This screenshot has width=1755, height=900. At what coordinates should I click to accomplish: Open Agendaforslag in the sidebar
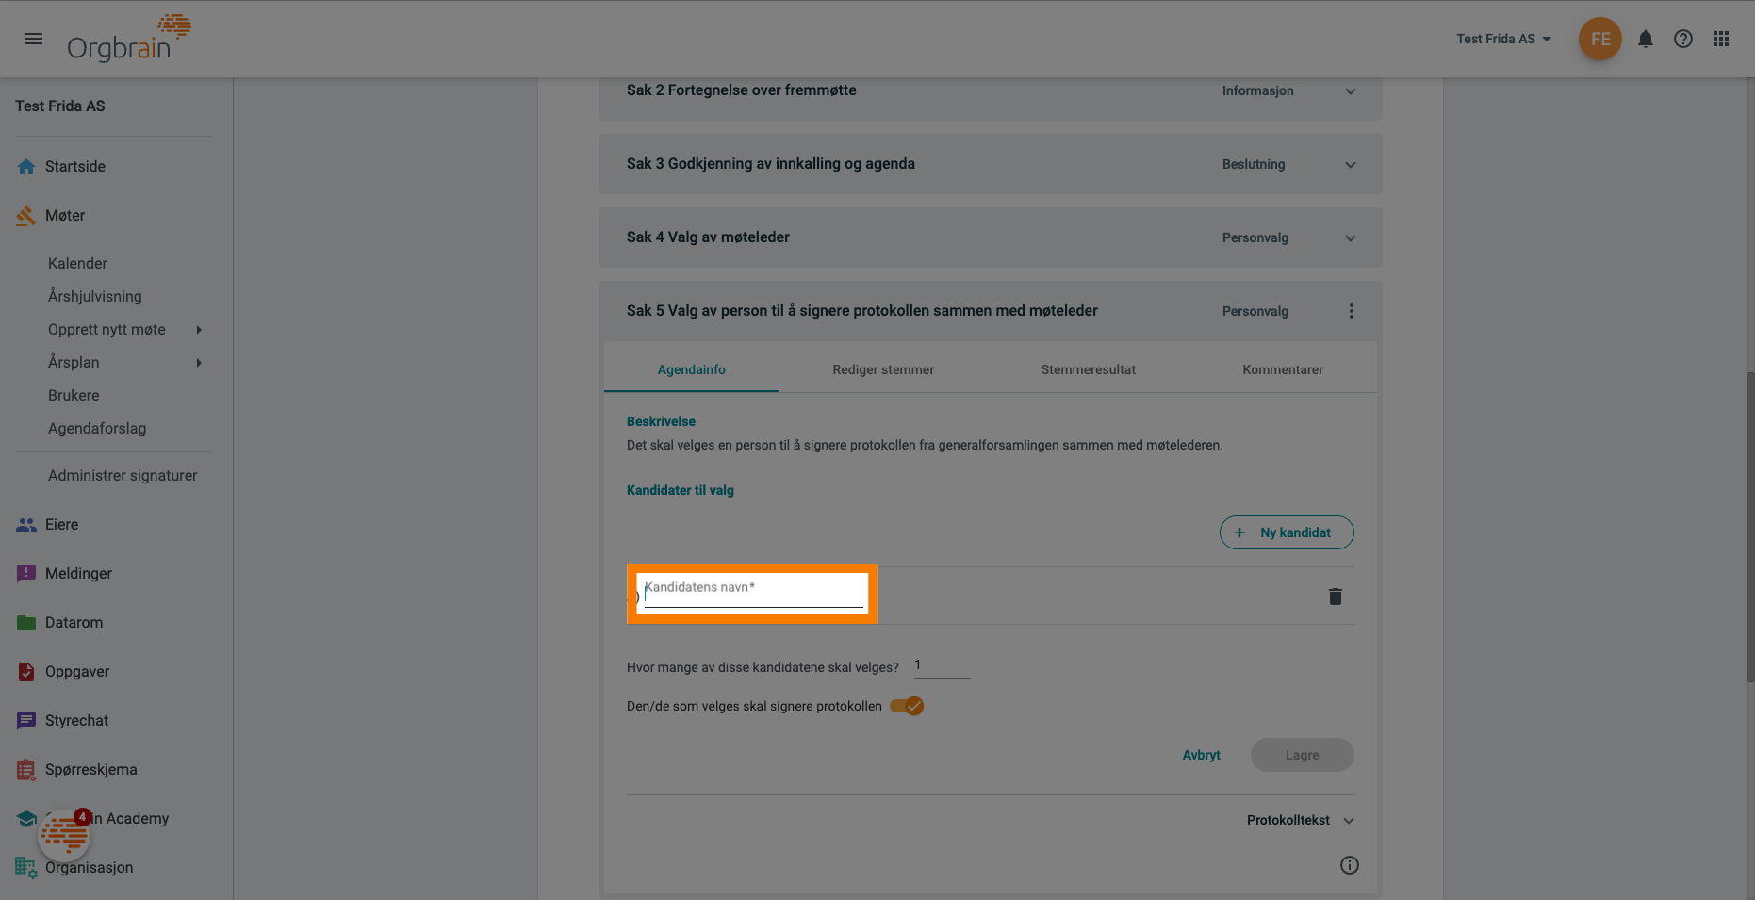click(x=97, y=429)
